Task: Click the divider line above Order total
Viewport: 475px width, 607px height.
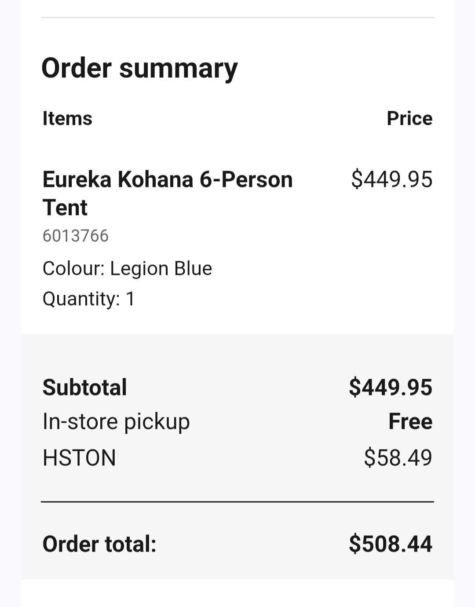Action: pyautogui.click(x=237, y=501)
